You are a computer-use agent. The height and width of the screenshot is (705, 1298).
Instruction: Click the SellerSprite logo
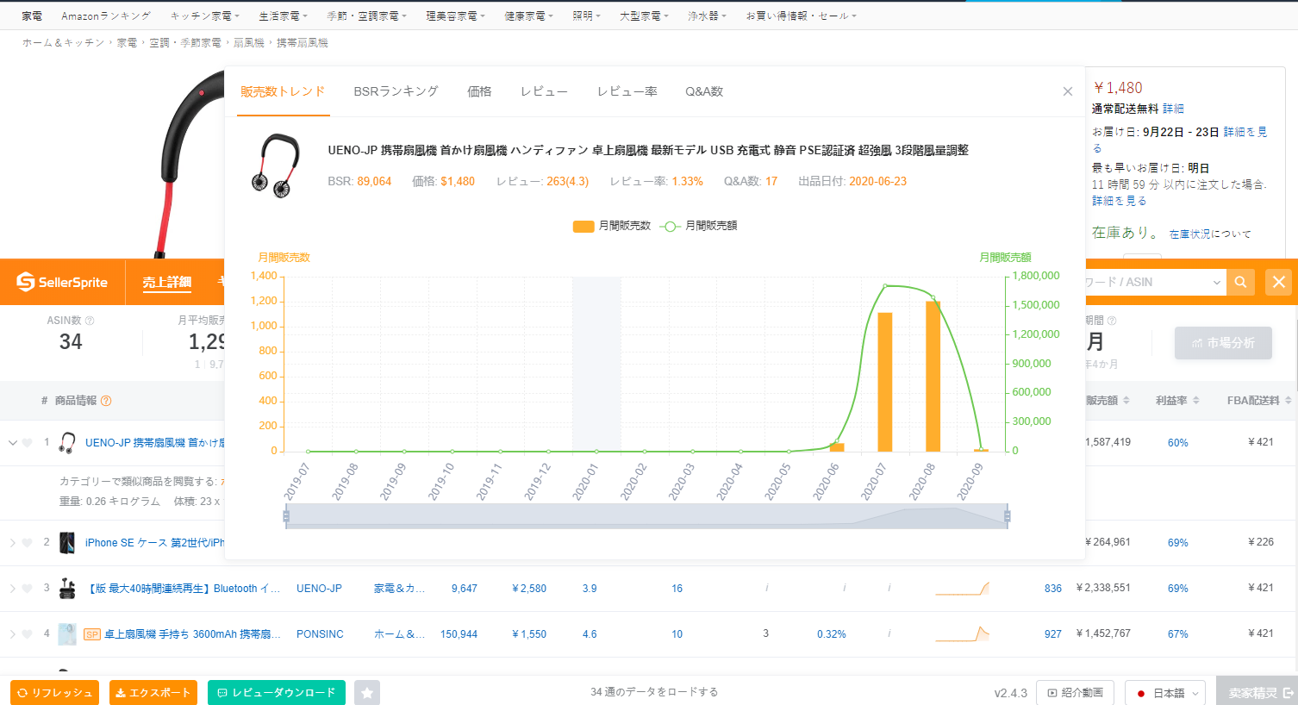click(62, 282)
